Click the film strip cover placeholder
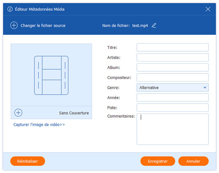Image resolution: width=219 pixels, height=173 pixels. (x=51, y=75)
